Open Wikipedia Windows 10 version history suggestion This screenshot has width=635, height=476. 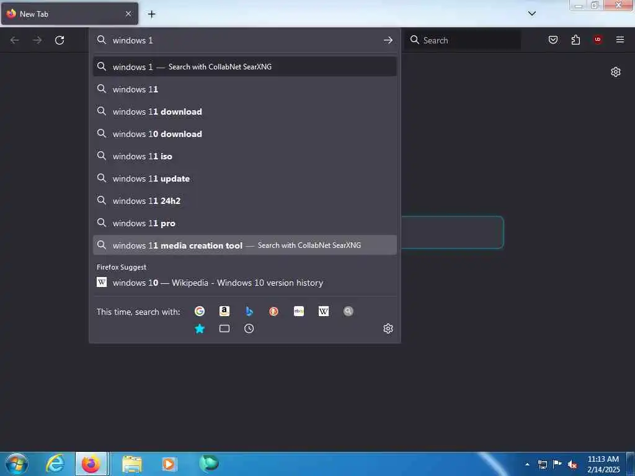[x=244, y=283]
